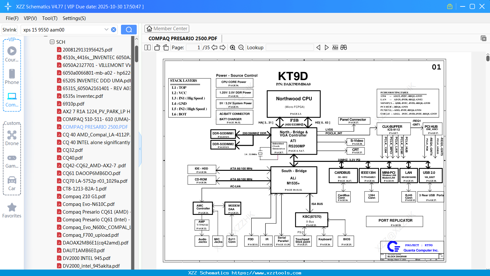This screenshot has height=276, width=490.
Task: Clear the search box with the X icon
Action: [114, 30]
